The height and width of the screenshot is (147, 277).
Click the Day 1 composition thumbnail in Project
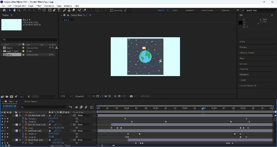click(x=11, y=25)
